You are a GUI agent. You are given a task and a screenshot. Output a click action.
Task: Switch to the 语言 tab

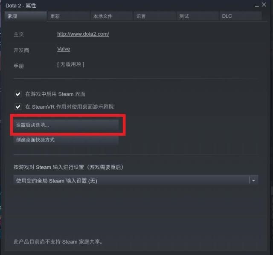click(x=154, y=16)
